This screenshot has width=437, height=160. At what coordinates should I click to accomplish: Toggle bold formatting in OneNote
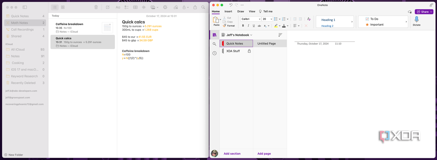point(243,26)
